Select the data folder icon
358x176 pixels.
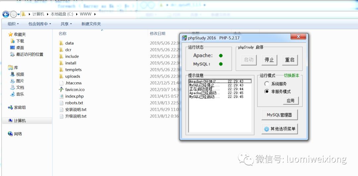click(x=61, y=43)
